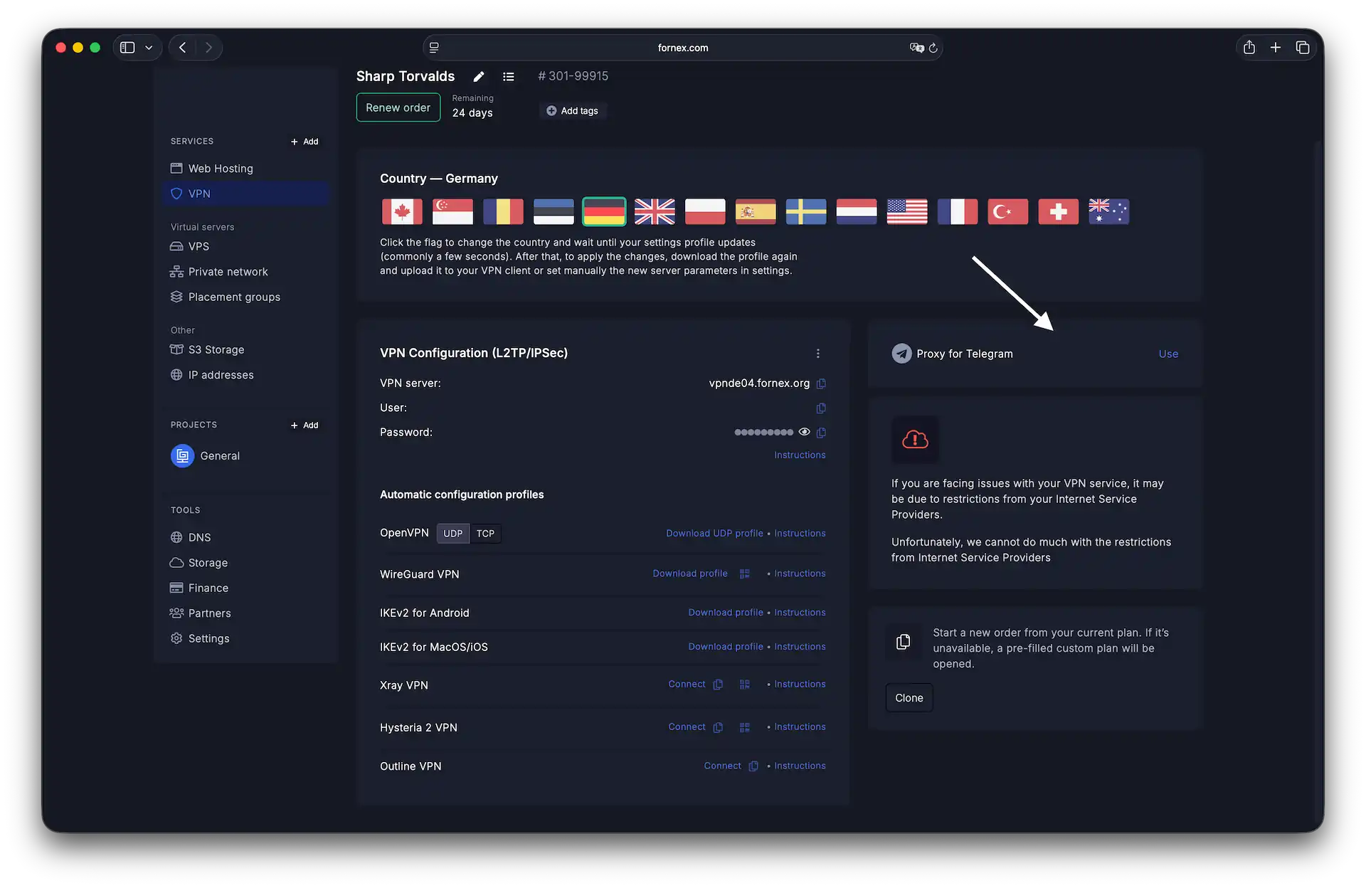The image size is (1366, 888).
Task: Open Outline VPN Instructions
Action: 800,766
